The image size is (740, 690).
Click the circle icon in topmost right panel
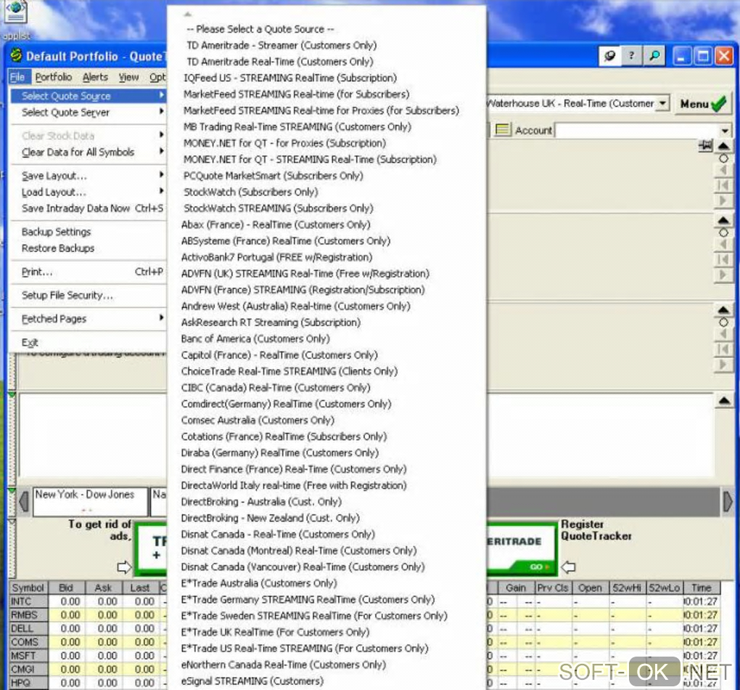point(723,158)
